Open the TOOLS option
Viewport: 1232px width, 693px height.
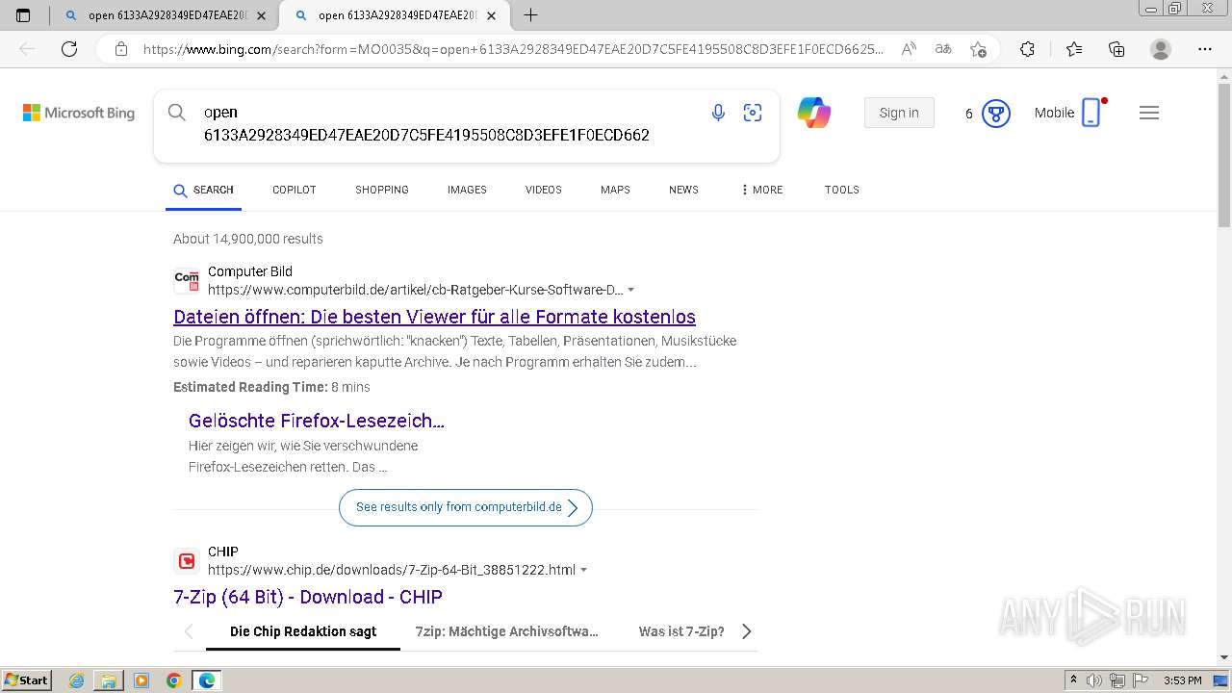pyautogui.click(x=842, y=190)
